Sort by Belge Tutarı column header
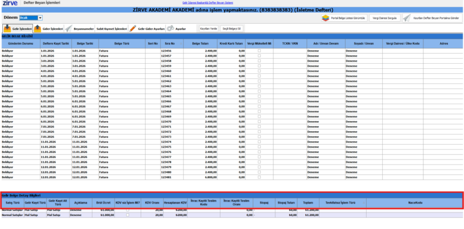 [x=200, y=43]
